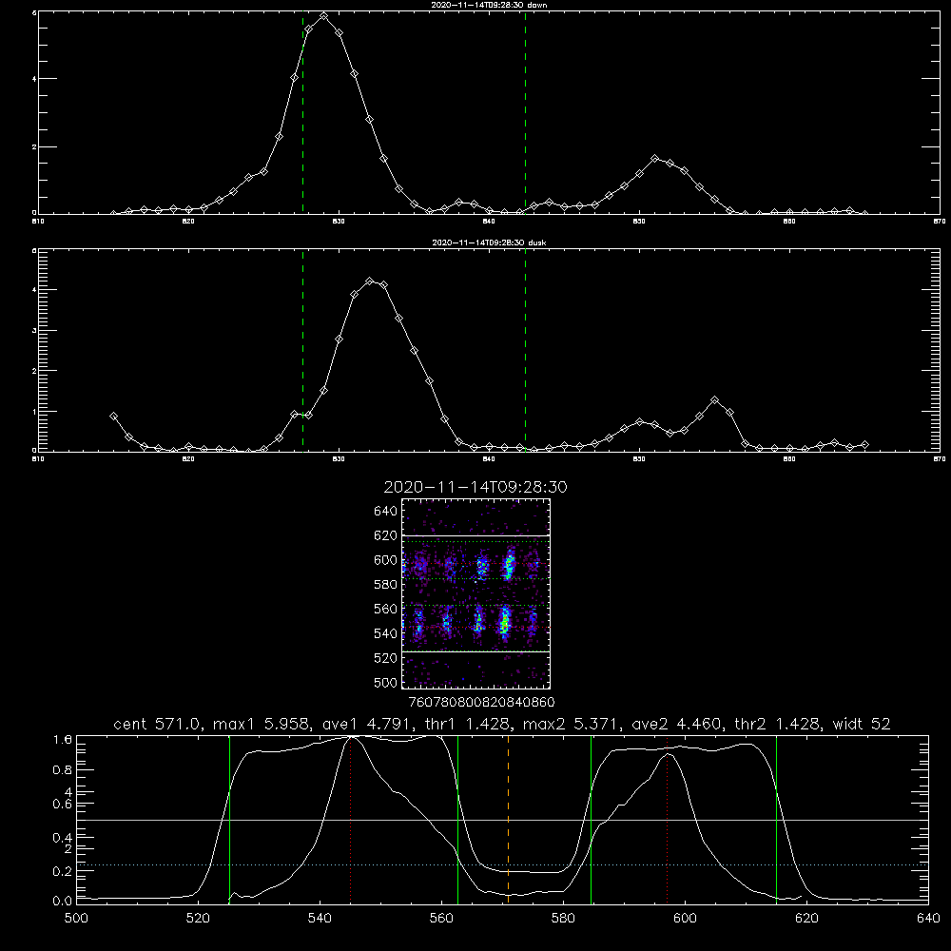Click the 620 y-axis label of spectral image
Image resolution: width=951 pixels, height=951 pixels.
coord(385,535)
